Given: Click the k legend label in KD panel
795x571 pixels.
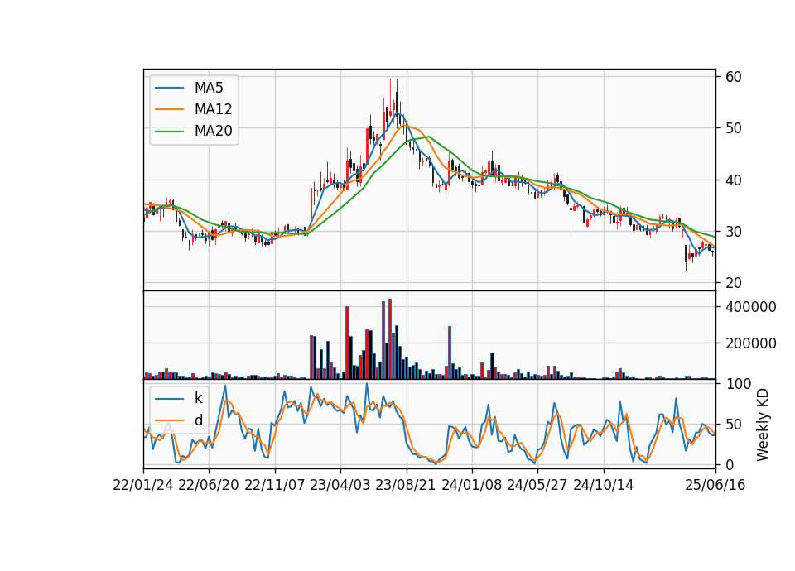Looking at the screenshot, I should coord(198,398).
